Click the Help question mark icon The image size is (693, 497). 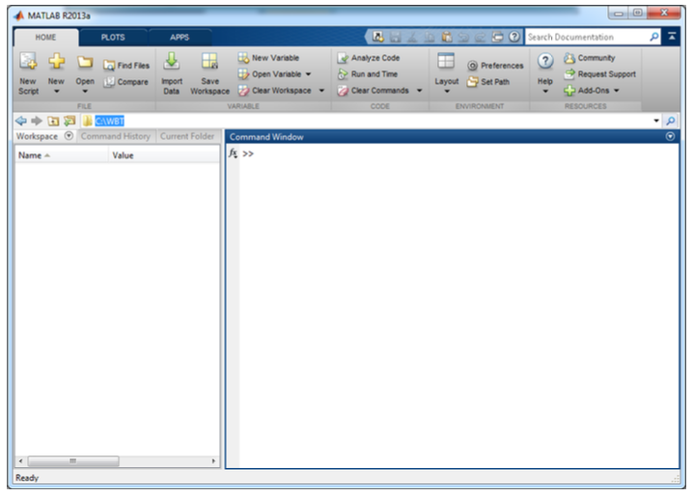(x=545, y=62)
